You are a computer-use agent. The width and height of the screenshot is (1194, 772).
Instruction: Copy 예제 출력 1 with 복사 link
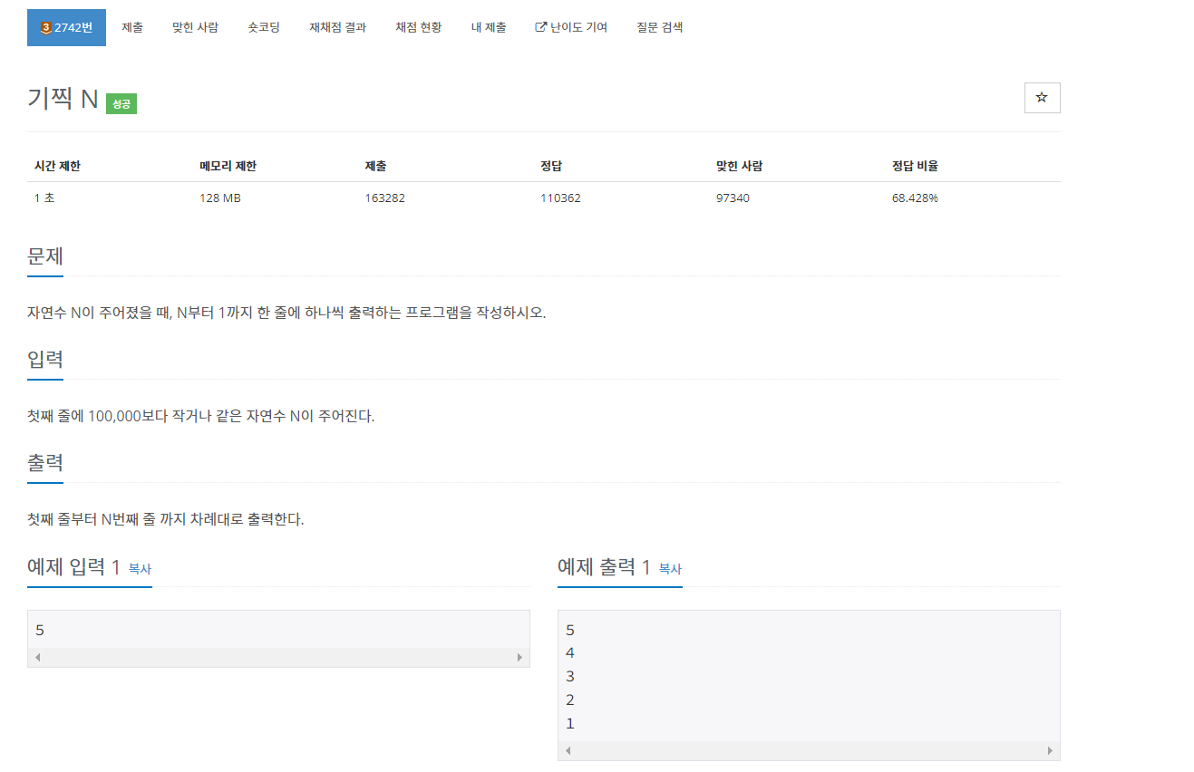pyautogui.click(x=670, y=569)
